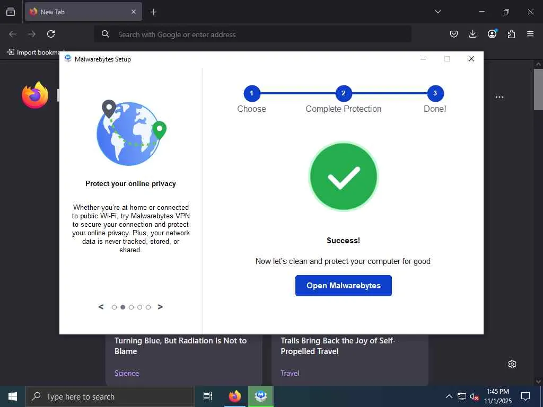
Task: Select third carousel dot indicator
Action: click(132, 307)
